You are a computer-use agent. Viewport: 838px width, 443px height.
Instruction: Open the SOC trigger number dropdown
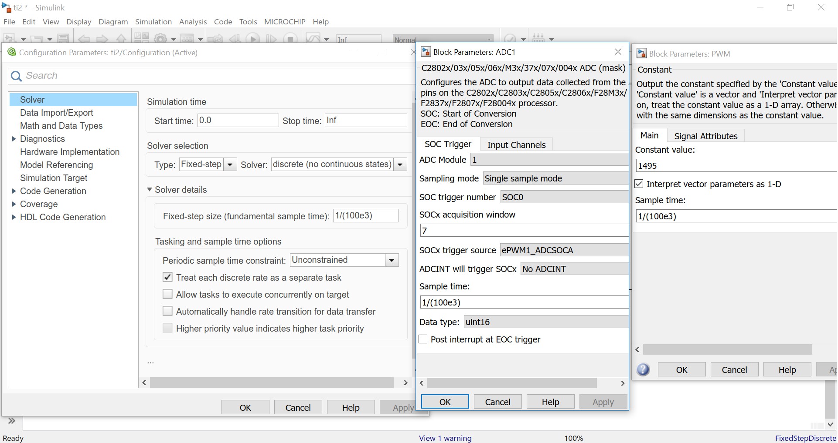(565, 197)
